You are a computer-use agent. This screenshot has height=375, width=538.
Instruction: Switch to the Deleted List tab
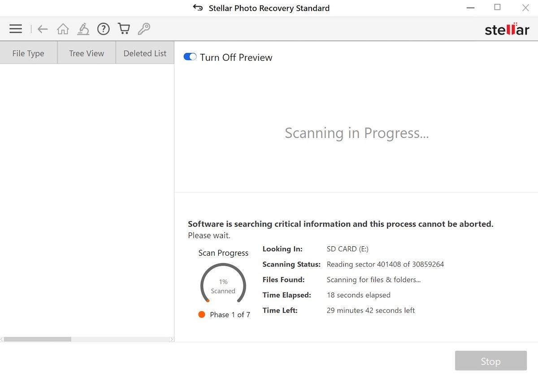pos(145,53)
